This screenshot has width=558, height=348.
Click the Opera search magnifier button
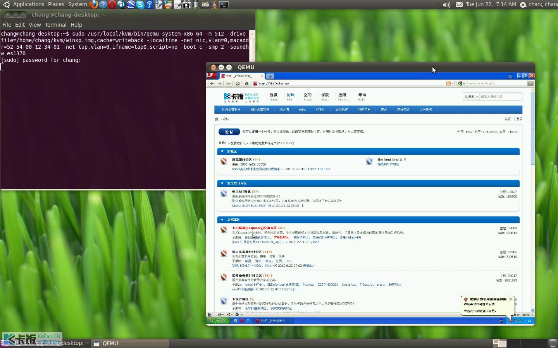pos(531,84)
